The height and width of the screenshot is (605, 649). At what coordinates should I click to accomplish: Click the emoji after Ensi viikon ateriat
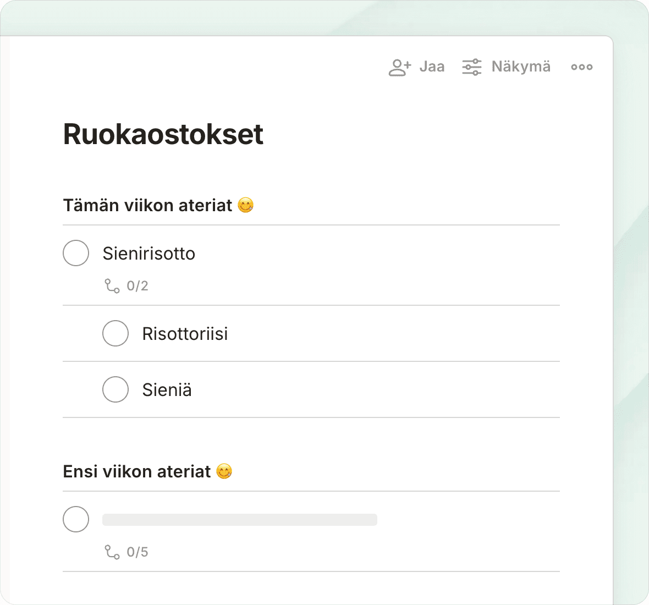point(224,472)
